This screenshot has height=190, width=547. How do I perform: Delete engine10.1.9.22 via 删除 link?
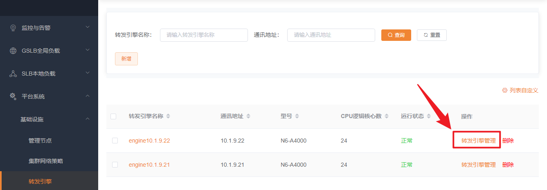pos(508,141)
